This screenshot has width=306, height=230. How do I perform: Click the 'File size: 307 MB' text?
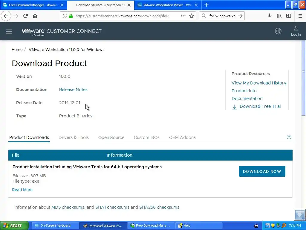[29, 176]
